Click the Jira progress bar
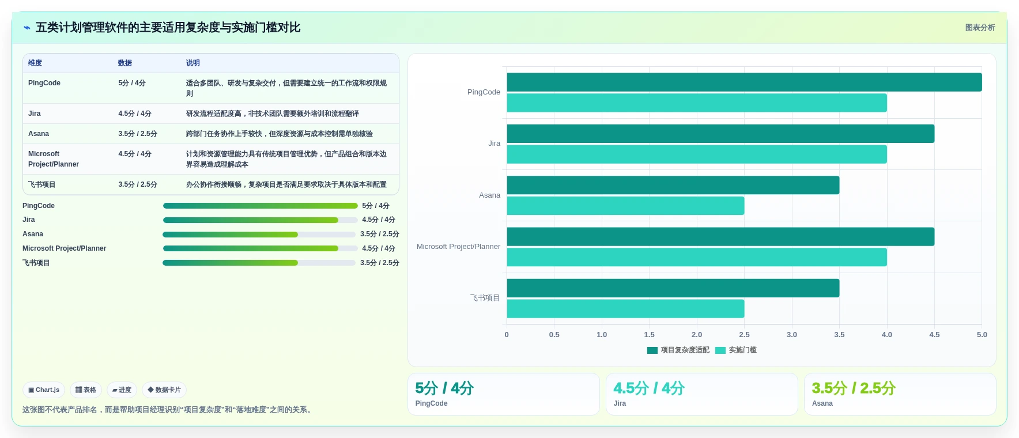This screenshot has width=1019, height=438. pyautogui.click(x=261, y=220)
